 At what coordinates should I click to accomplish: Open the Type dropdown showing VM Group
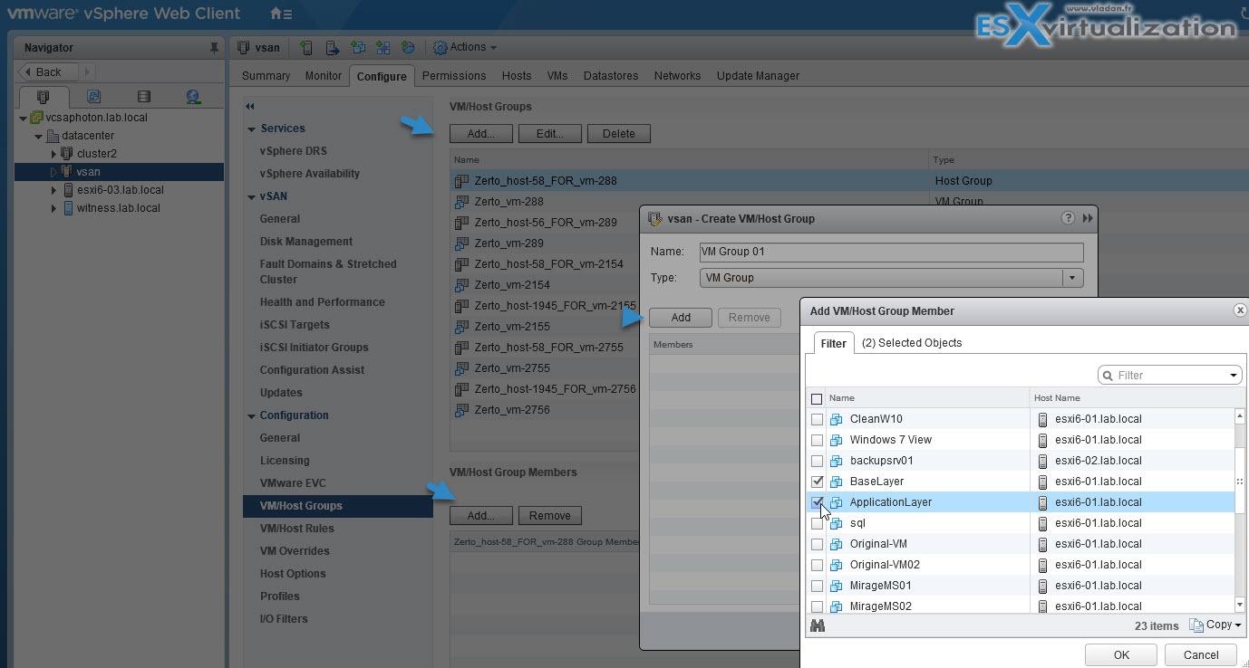tap(891, 278)
